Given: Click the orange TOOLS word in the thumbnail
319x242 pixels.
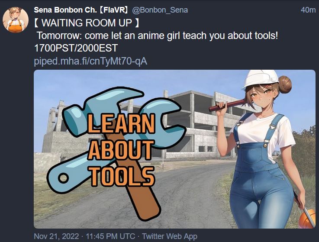Looking at the screenshot, I should coord(122,176).
